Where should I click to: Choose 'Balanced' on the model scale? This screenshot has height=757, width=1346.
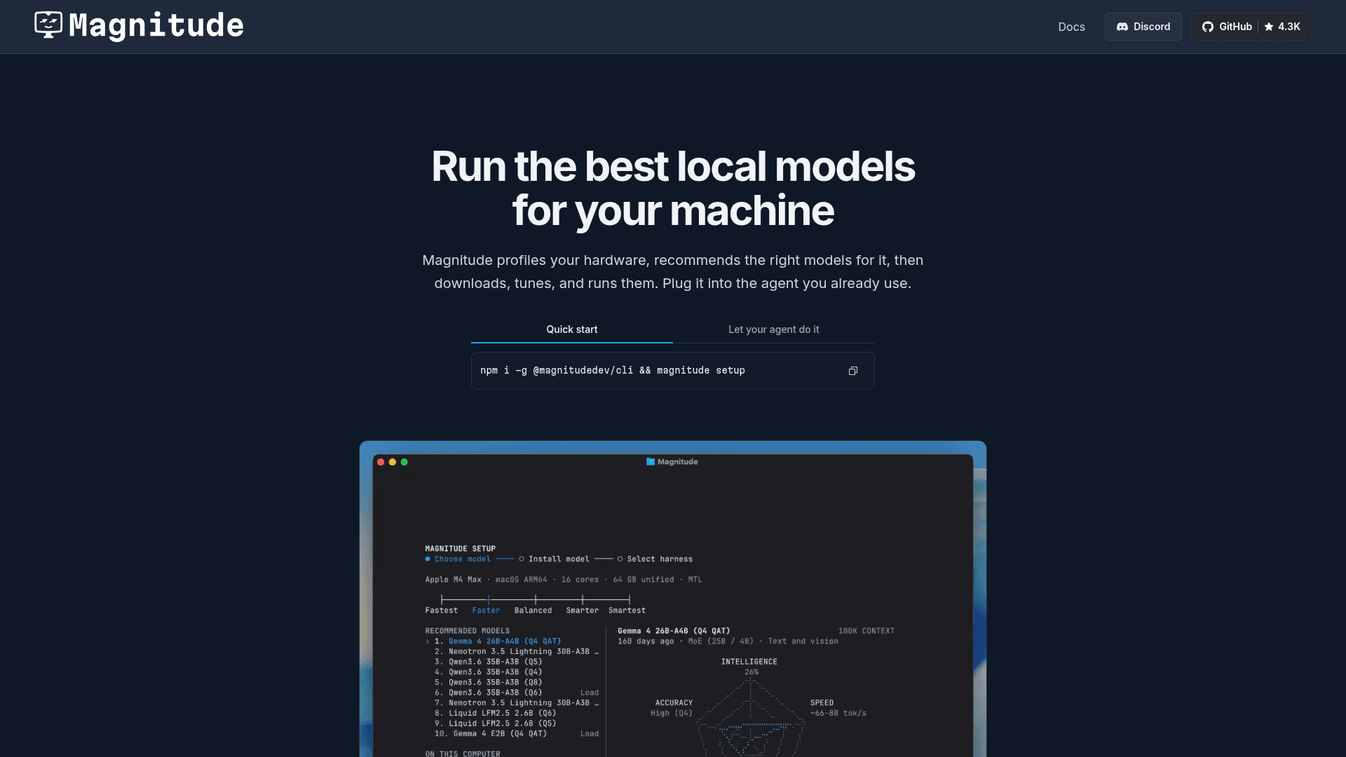tap(533, 611)
